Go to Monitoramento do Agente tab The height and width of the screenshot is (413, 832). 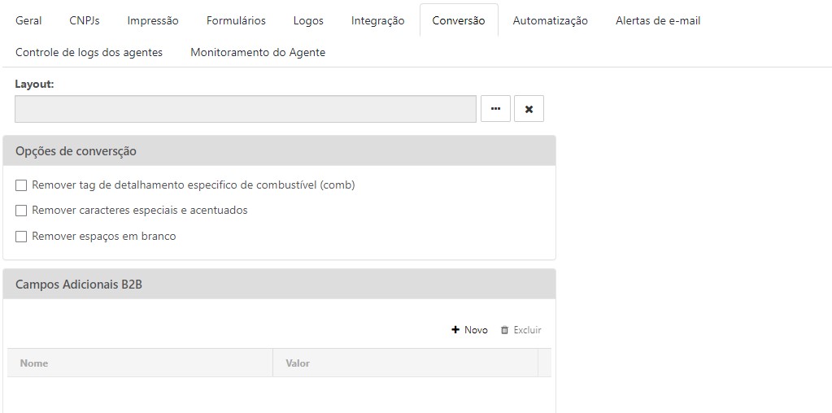258,52
